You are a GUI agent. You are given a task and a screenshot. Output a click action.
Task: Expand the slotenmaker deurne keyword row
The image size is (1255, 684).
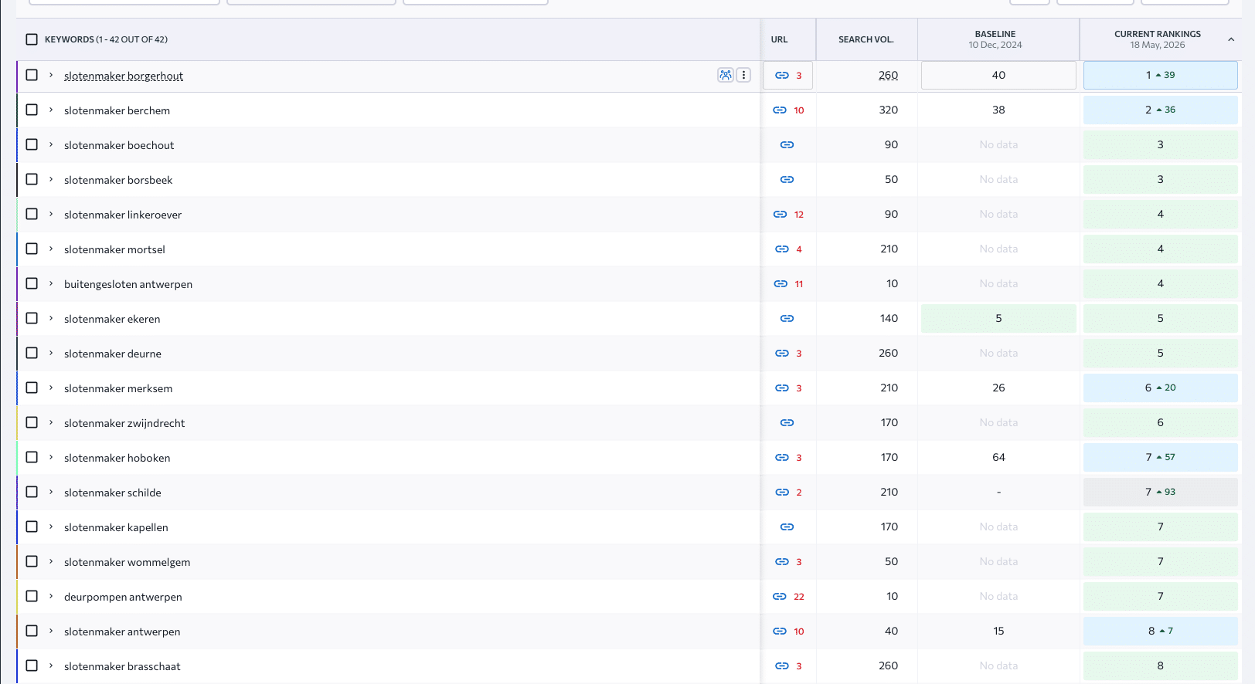[x=51, y=353]
